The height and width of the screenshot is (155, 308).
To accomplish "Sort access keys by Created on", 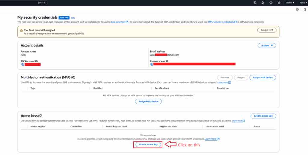I will pos(76,126).
